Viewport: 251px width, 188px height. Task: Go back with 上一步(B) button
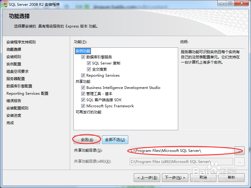[147, 177]
